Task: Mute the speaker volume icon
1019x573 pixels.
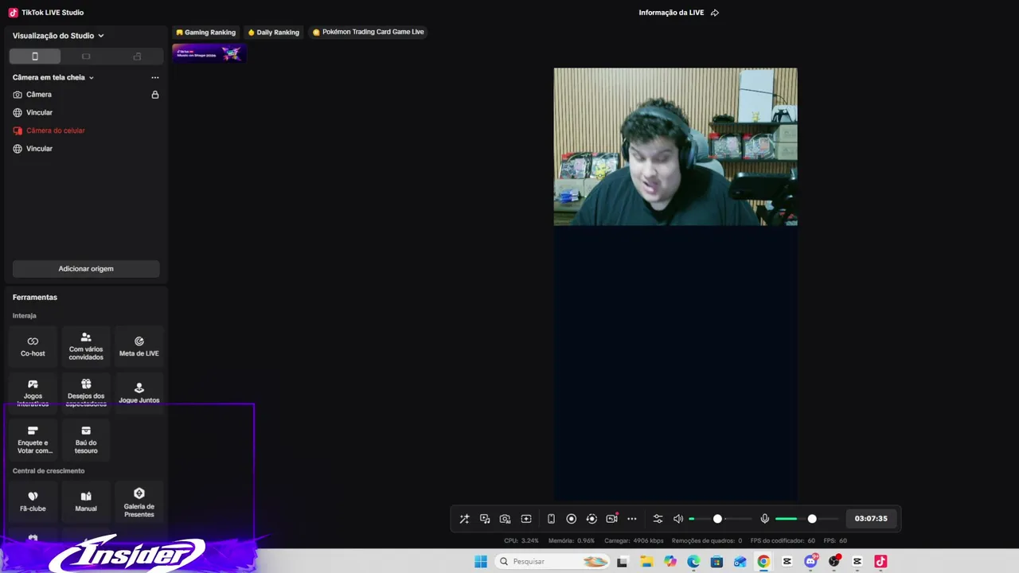Action: (x=678, y=519)
